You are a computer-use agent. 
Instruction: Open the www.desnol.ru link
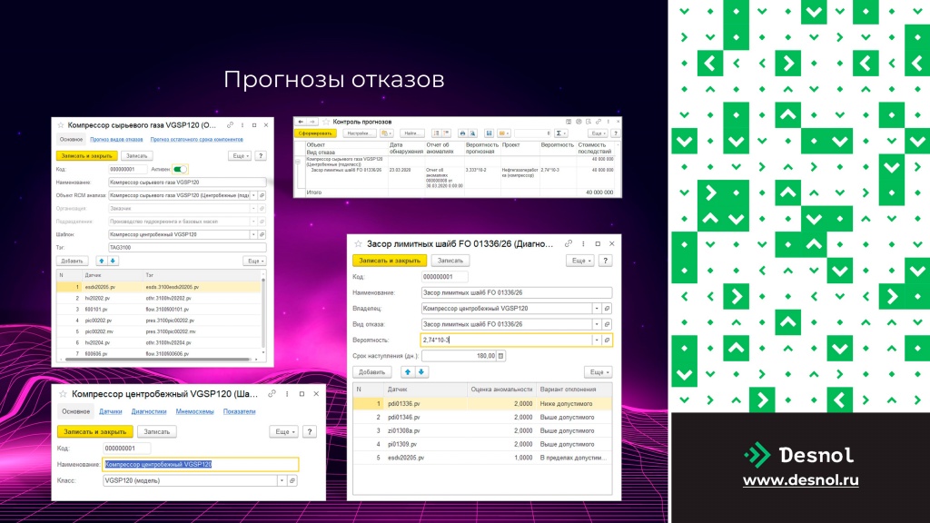(x=801, y=479)
